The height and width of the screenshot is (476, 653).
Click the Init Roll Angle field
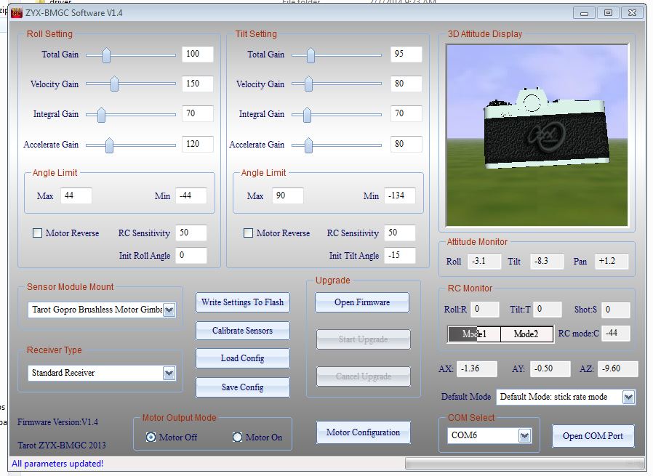191,255
